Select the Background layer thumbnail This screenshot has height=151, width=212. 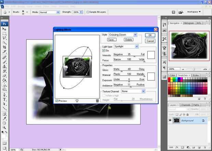tap(176, 121)
